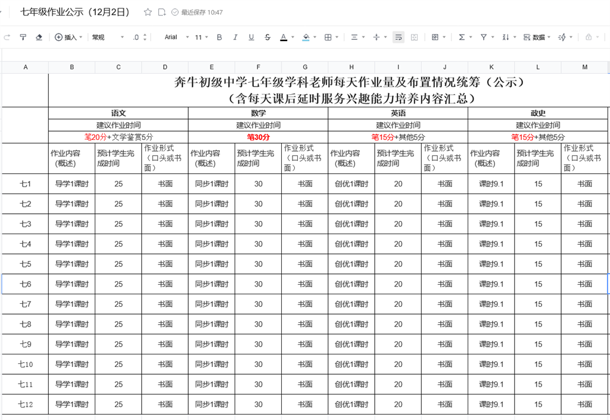
Task: Click the value 15 in 七4 row
Action: click(538, 244)
